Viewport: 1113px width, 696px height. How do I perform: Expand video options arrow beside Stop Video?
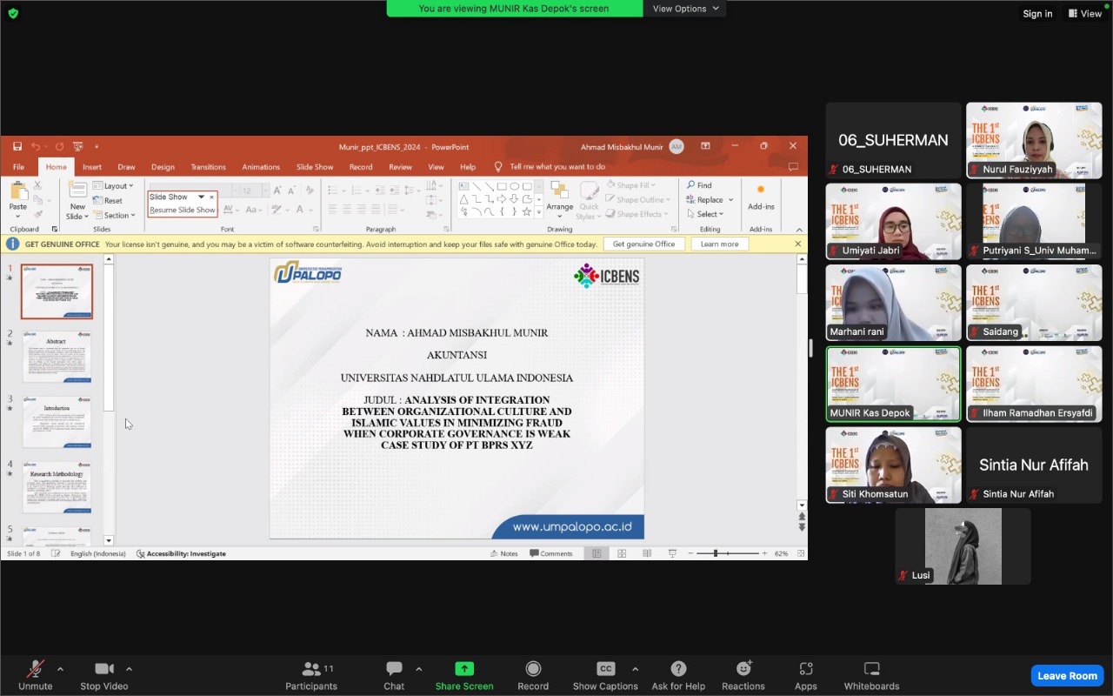129,669
